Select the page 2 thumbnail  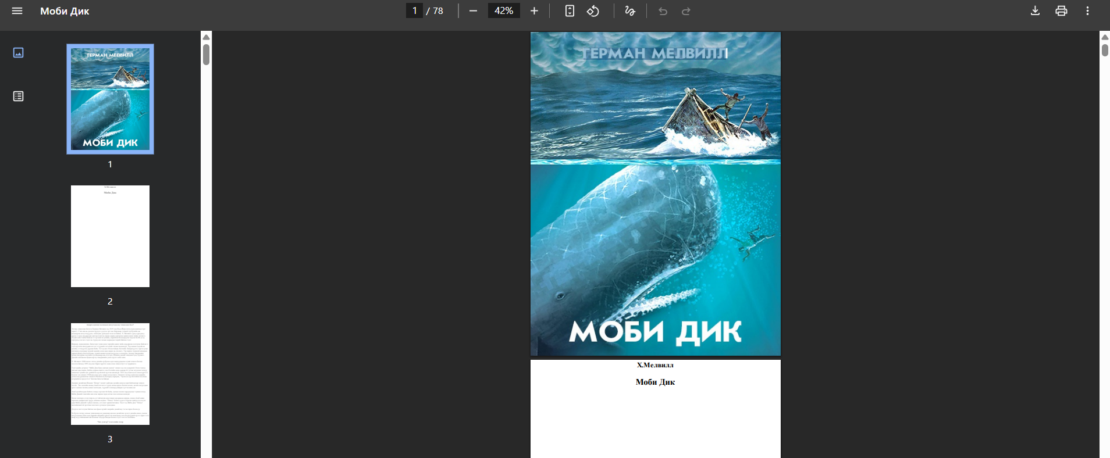[110, 236]
